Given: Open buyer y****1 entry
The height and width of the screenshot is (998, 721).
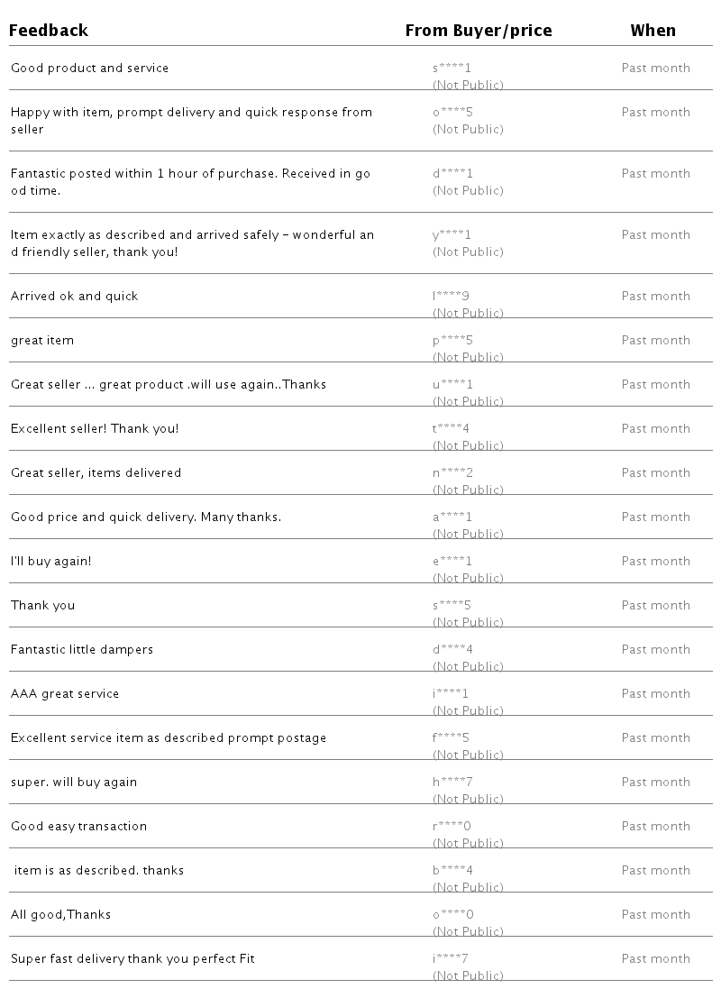Looking at the screenshot, I should (x=452, y=234).
